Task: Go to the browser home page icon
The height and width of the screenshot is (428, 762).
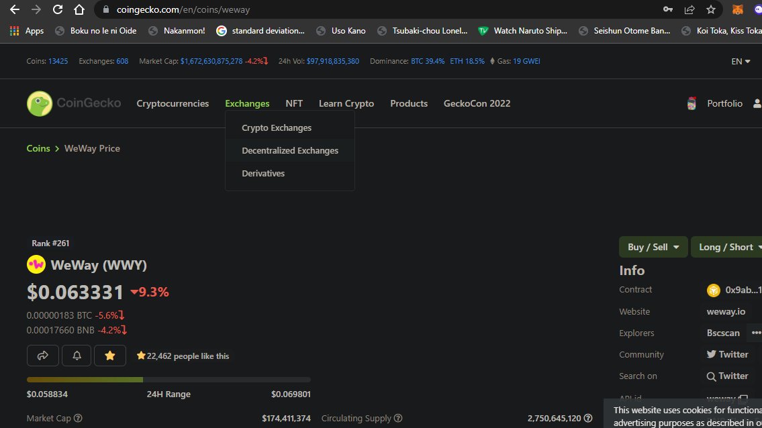Action: (x=79, y=9)
